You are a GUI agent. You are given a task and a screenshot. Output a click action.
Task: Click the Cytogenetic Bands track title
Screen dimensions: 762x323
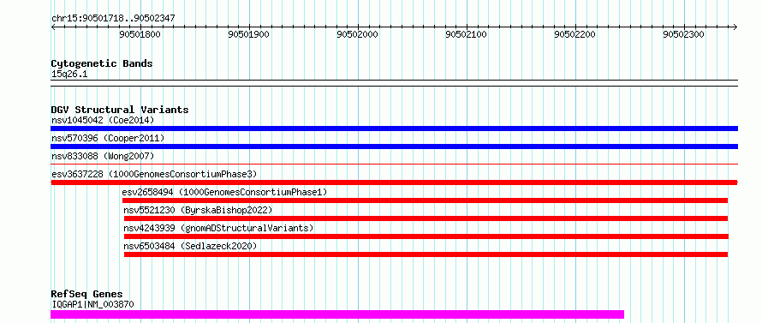point(102,63)
